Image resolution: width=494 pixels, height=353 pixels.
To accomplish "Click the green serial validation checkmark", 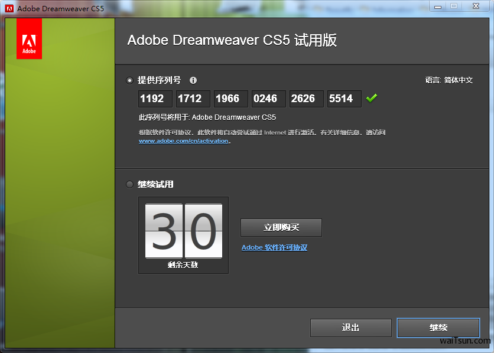I will pos(372,98).
